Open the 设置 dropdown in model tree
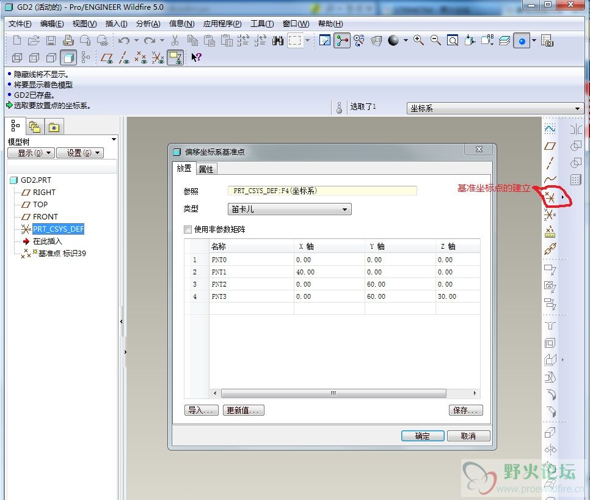The height and width of the screenshot is (500, 590). click(x=80, y=153)
